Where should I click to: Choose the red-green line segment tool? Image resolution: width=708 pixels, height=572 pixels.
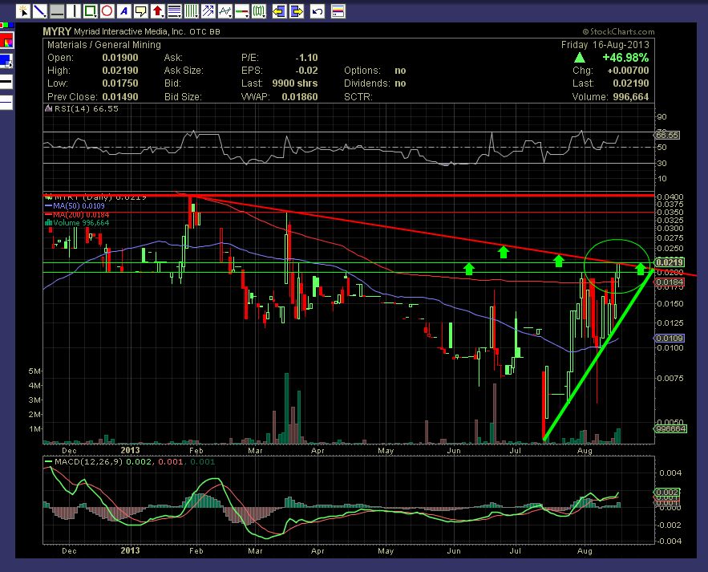pyautogui.click(x=242, y=11)
